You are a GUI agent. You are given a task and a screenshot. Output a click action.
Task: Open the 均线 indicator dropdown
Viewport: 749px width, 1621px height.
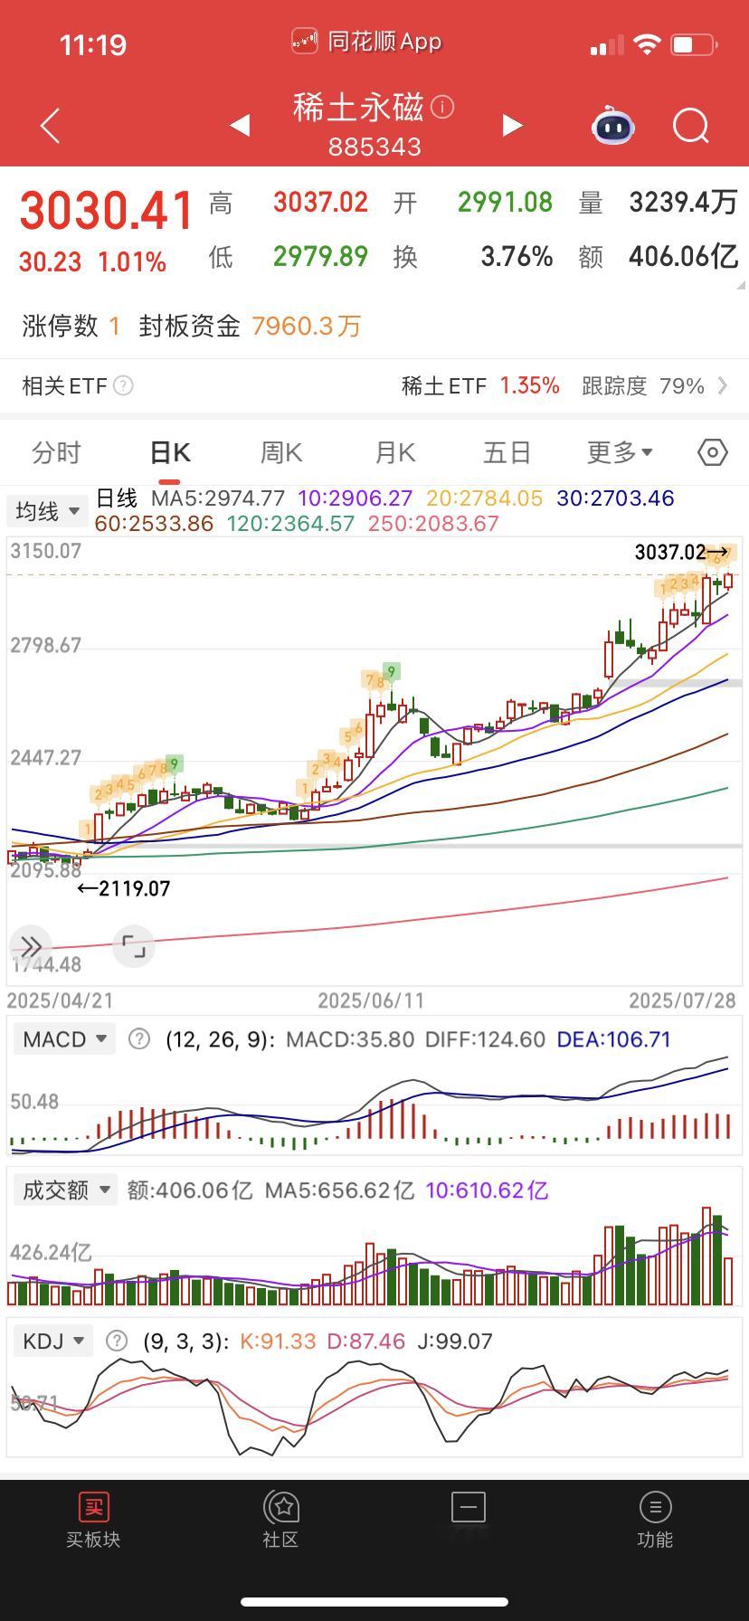(x=47, y=511)
